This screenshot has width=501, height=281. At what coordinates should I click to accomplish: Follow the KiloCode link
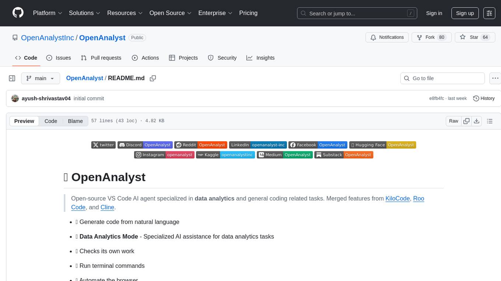pos(397,198)
